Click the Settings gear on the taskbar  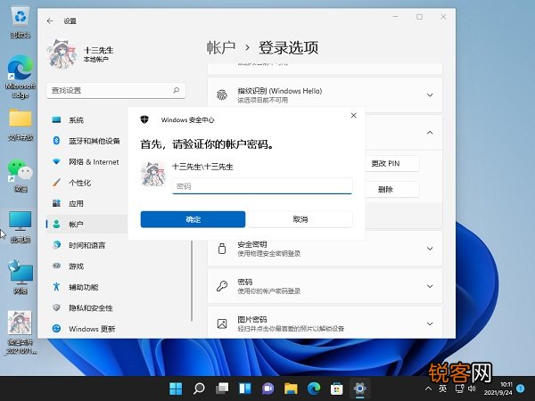(x=359, y=389)
